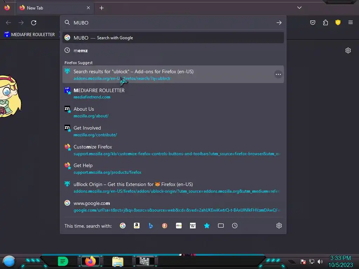Search open tabs with the tab icon
359x269 pixels.
(221, 226)
